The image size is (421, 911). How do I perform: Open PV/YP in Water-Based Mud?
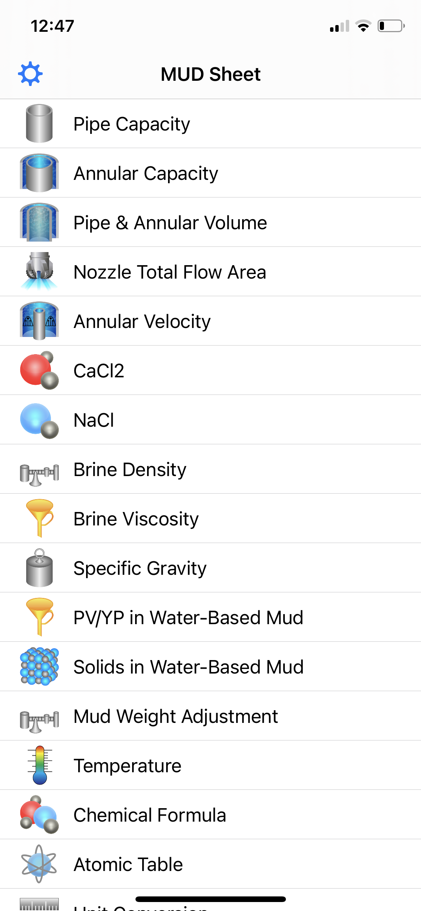tap(188, 617)
